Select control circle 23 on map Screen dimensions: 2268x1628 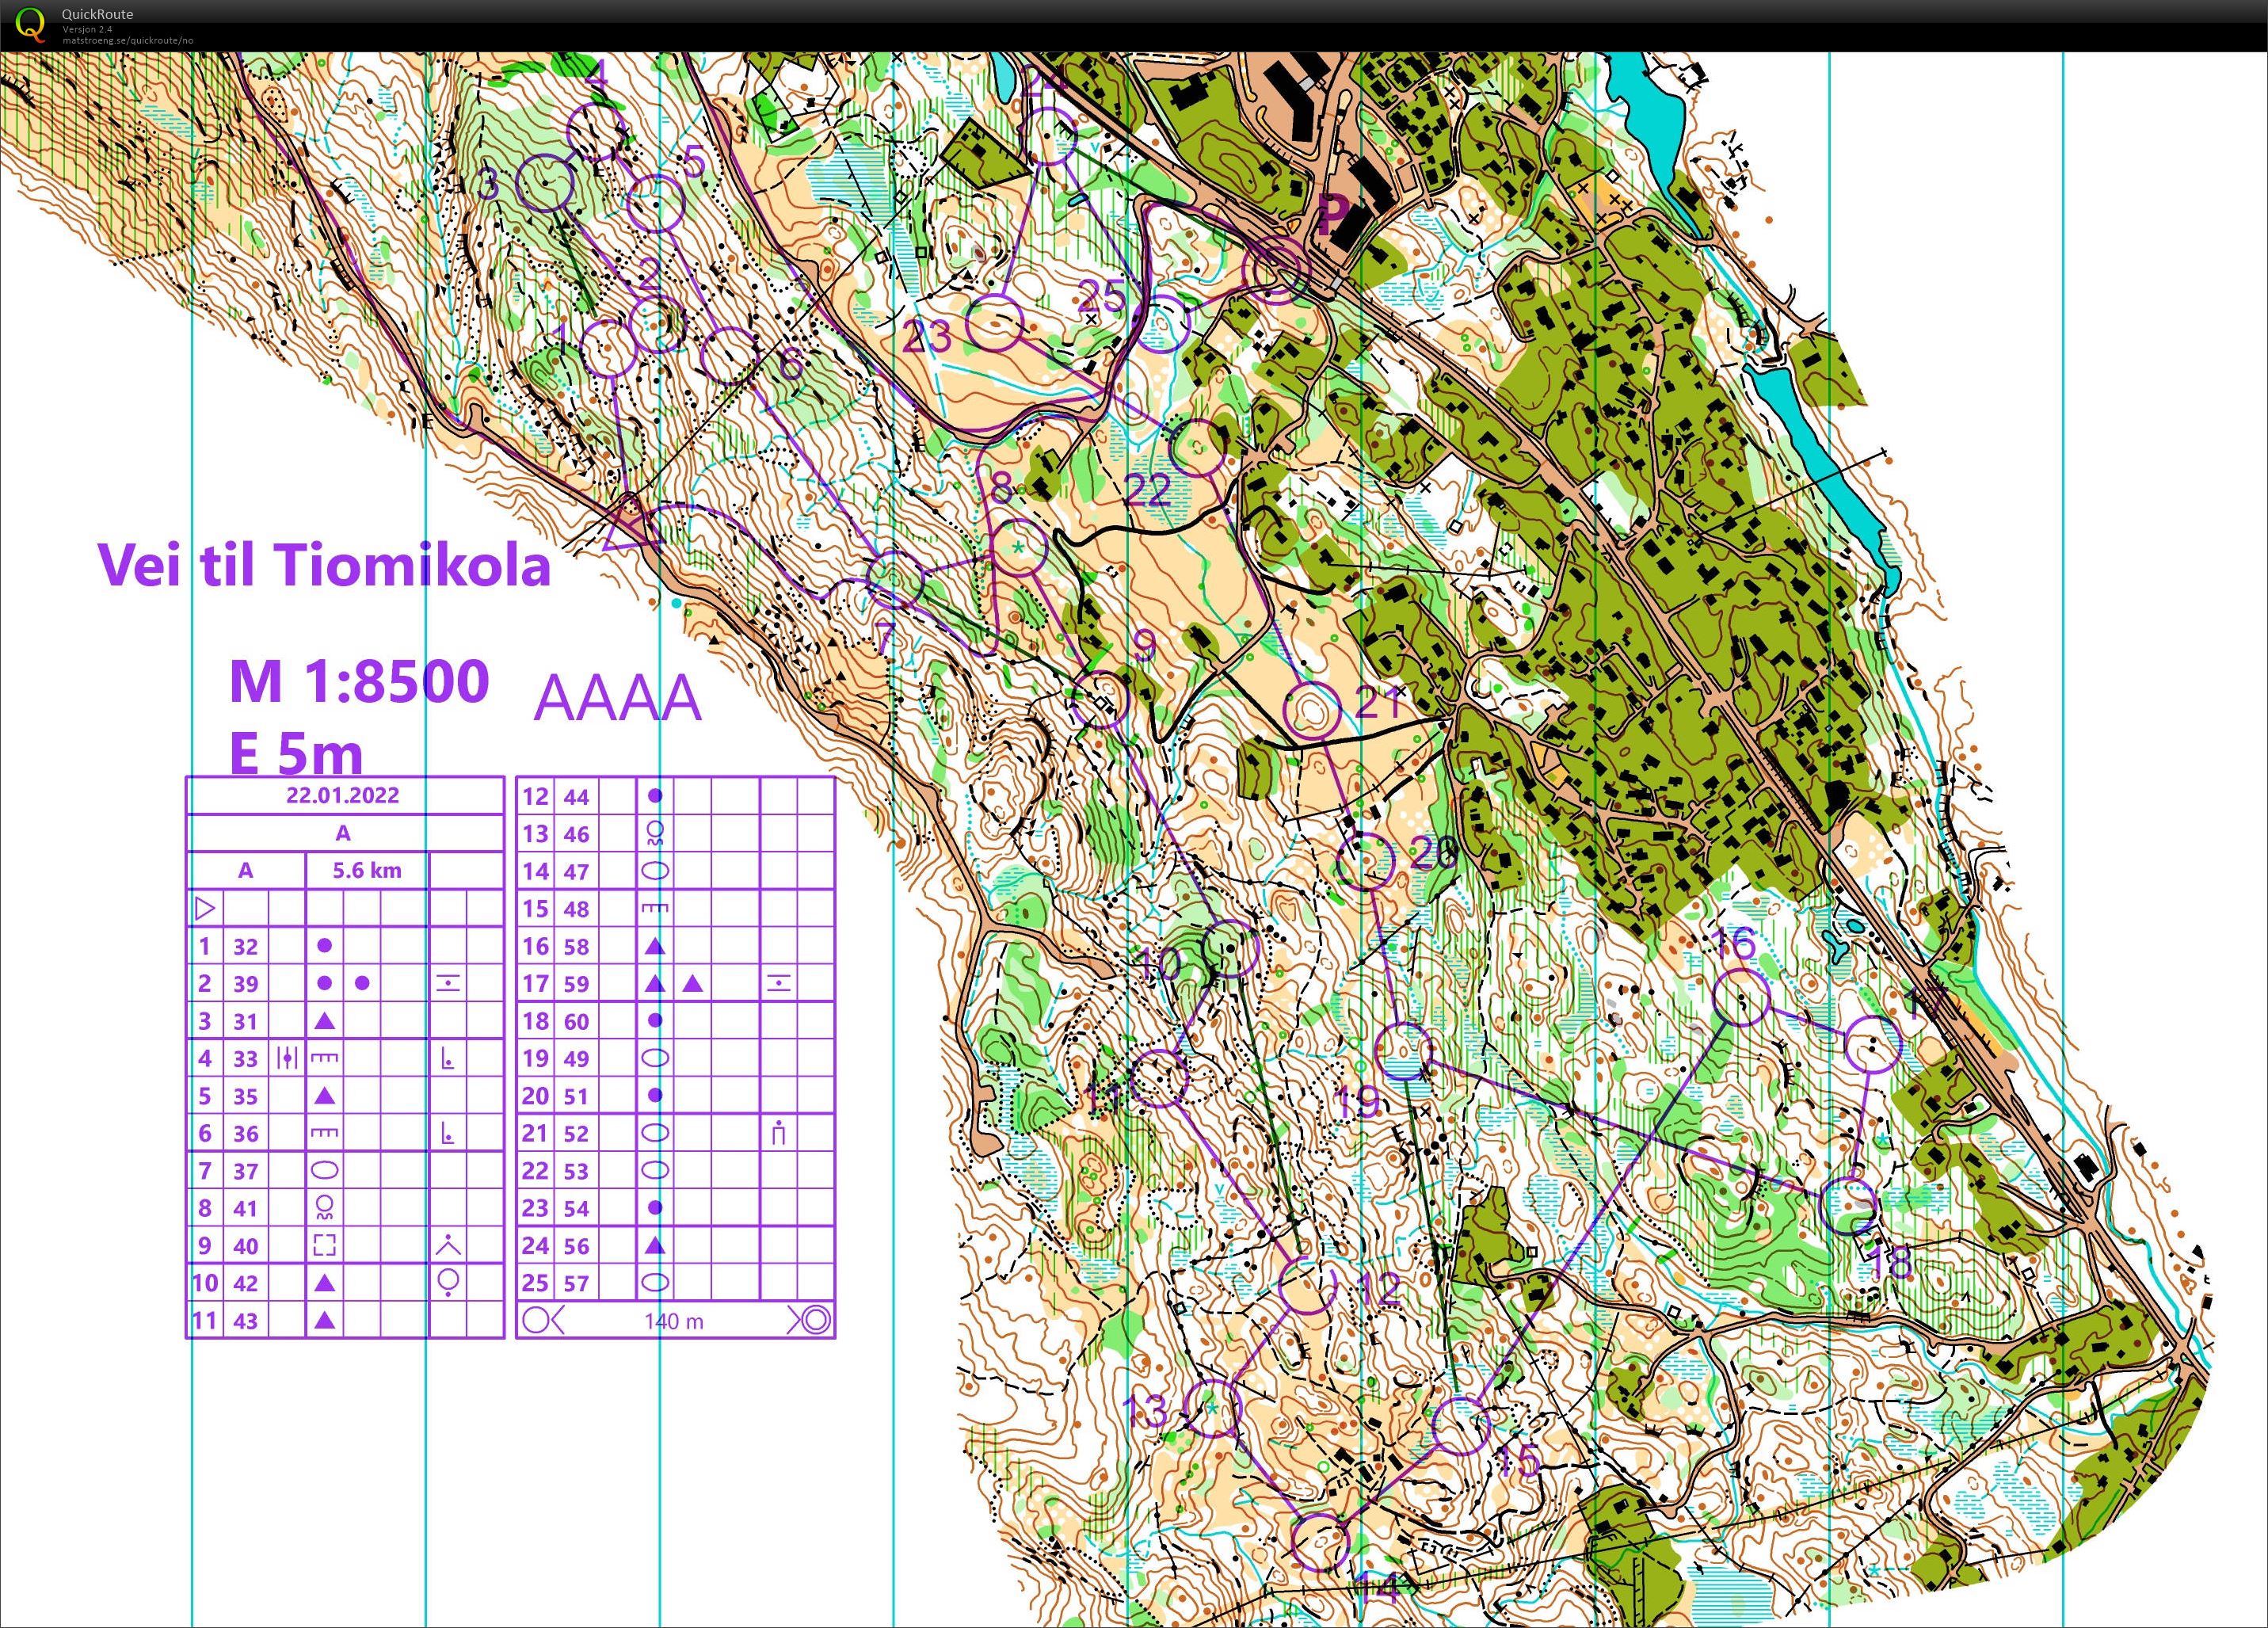tap(995, 324)
